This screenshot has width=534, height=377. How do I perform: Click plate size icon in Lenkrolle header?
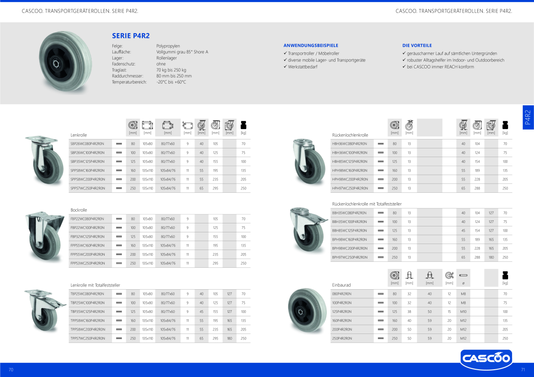pyautogui.click(x=147, y=125)
